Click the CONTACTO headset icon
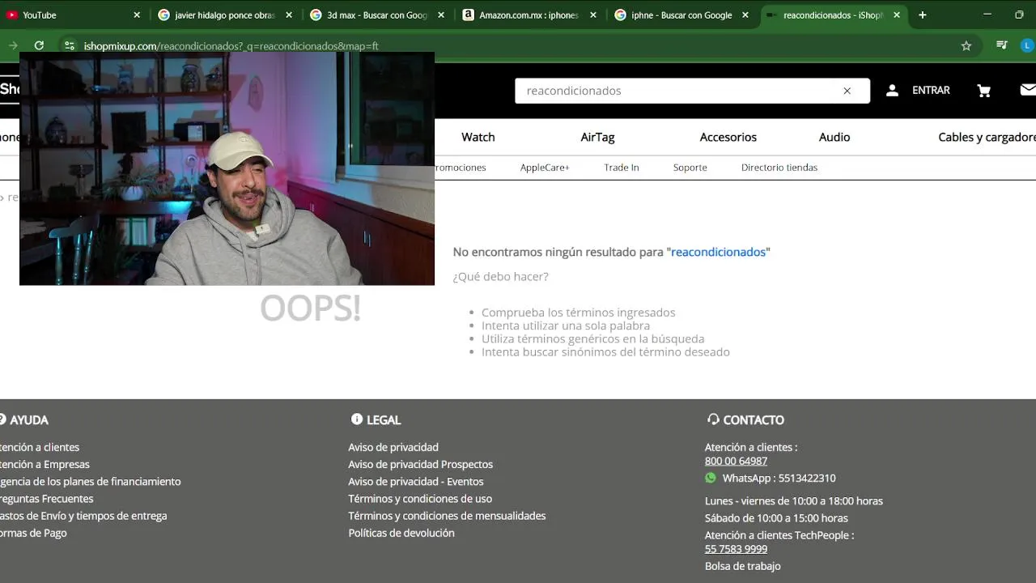This screenshot has height=583, width=1036. coord(713,419)
